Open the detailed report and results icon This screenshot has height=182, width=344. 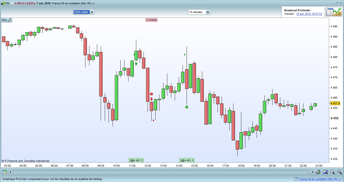(333, 12)
